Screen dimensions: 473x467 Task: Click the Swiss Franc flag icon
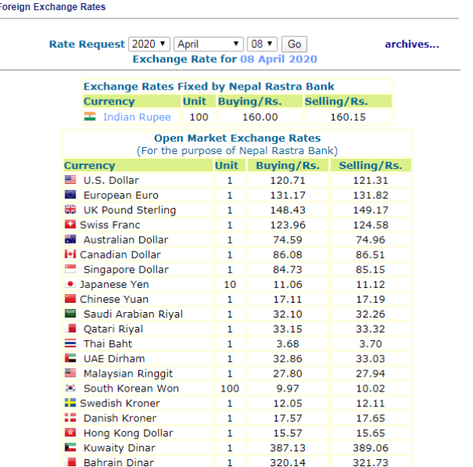click(x=70, y=225)
